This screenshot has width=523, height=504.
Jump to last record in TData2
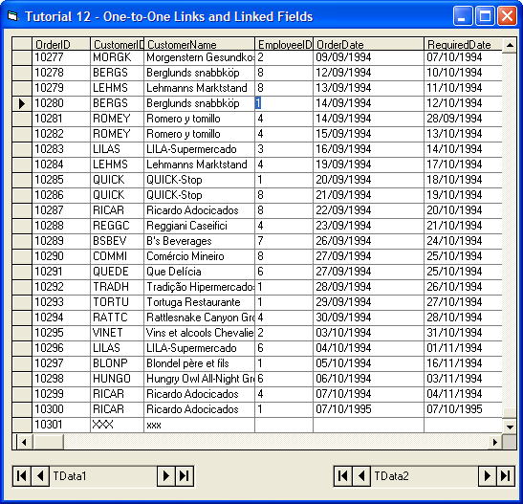[x=506, y=475]
